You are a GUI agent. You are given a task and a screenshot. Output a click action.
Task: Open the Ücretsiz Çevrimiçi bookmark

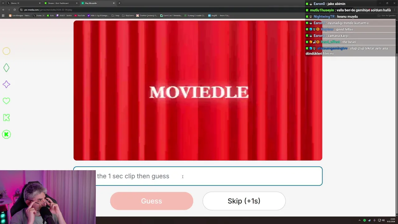coord(147,15)
